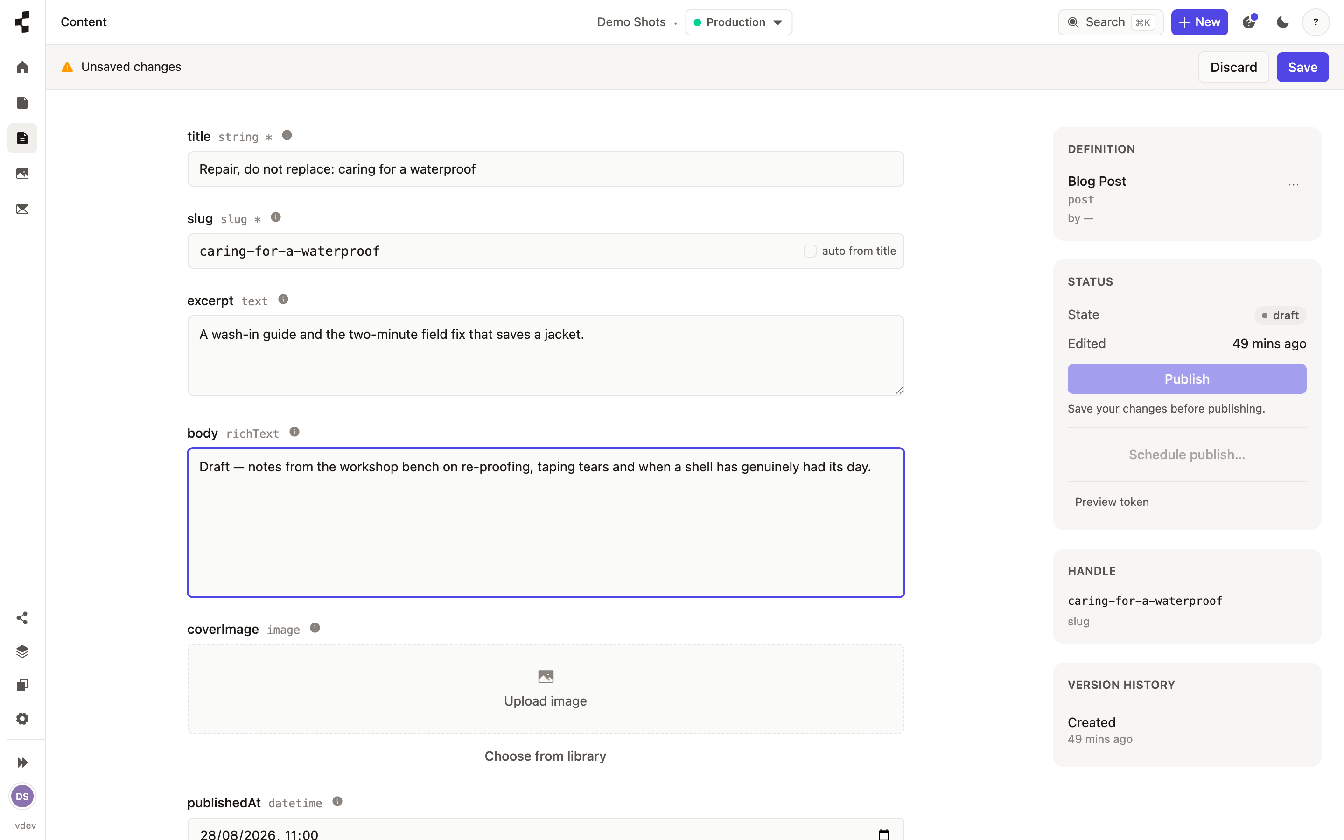Open the media images sidebar icon
The width and height of the screenshot is (1344, 840).
(22, 174)
